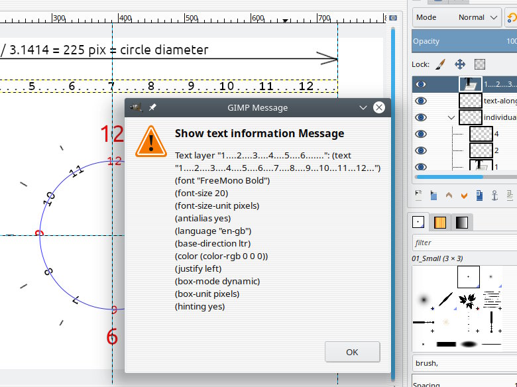Image resolution: width=517 pixels, height=387 pixels.
Task: Click the reset mode icon beside Mode
Action: (x=512, y=17)
